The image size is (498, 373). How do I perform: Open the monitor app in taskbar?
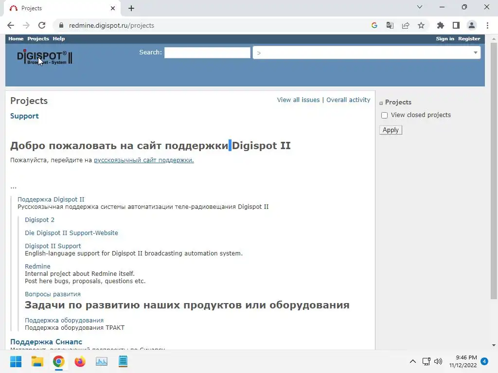[x=102, y=361]
